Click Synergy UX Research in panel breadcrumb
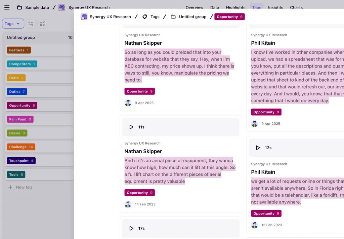The image size is (344, 239). tap(110, 17)
